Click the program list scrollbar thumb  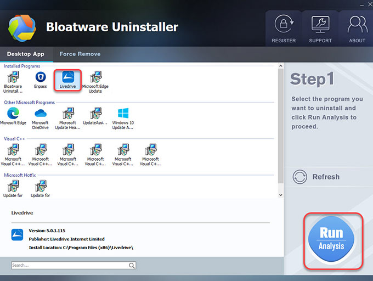tap(281, 126)
